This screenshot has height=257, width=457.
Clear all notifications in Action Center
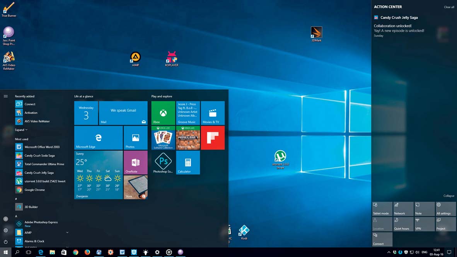pyautogui.click(x=449, y=7)
